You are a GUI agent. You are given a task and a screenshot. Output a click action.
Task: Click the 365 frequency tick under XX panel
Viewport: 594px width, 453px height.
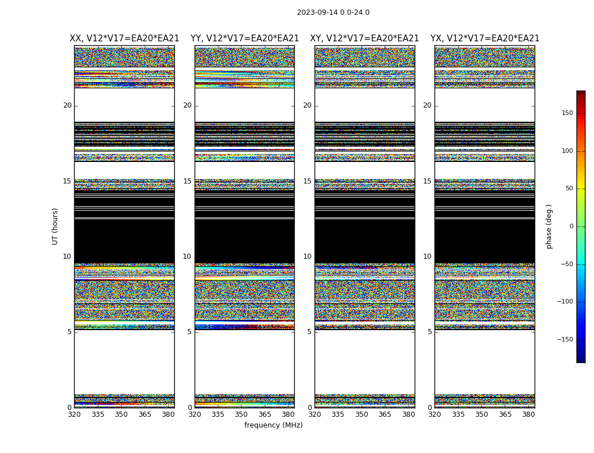(x=145, y=414)
